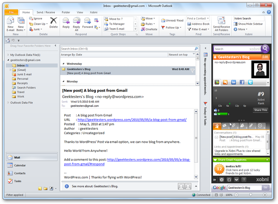Image resolution: width=278 pixels, height=204 pixels.
Task: Open the Junk dropdown
Action: tap(36, 29)
